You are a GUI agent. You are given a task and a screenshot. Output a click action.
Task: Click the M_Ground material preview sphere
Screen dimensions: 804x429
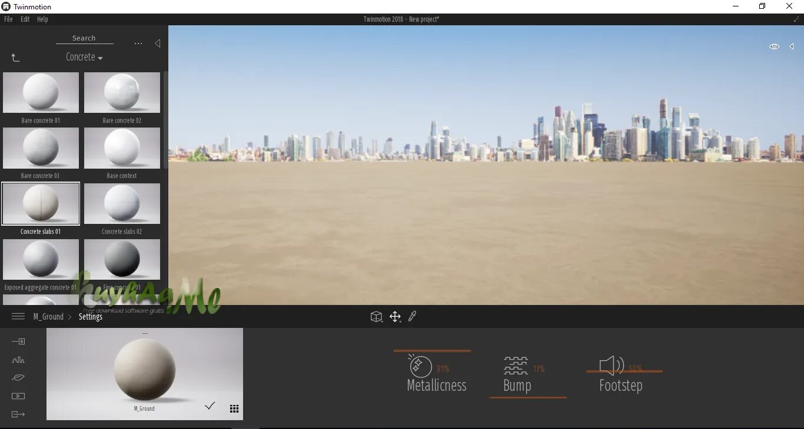(144, 370)
